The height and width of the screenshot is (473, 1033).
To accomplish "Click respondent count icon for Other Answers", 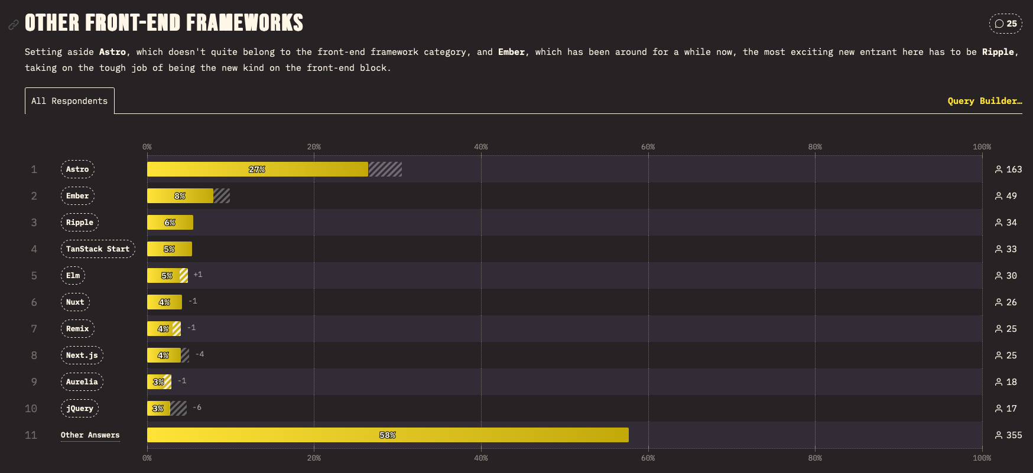I will [x=999, y=435].
